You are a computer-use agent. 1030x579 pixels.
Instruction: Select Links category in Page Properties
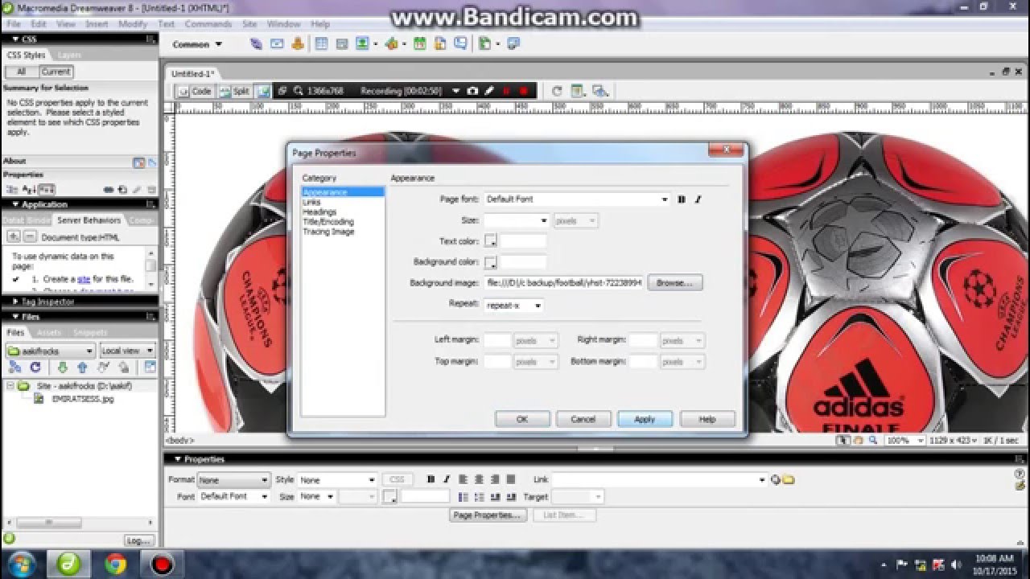311,202
